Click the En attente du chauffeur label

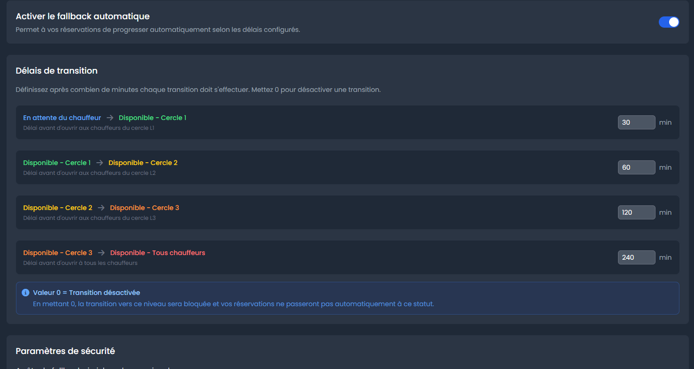pos(62,118)
